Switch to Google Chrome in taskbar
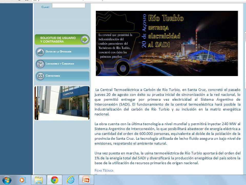Image resolution: width=246 pixels, height=185 pixels. click(54, 180)
